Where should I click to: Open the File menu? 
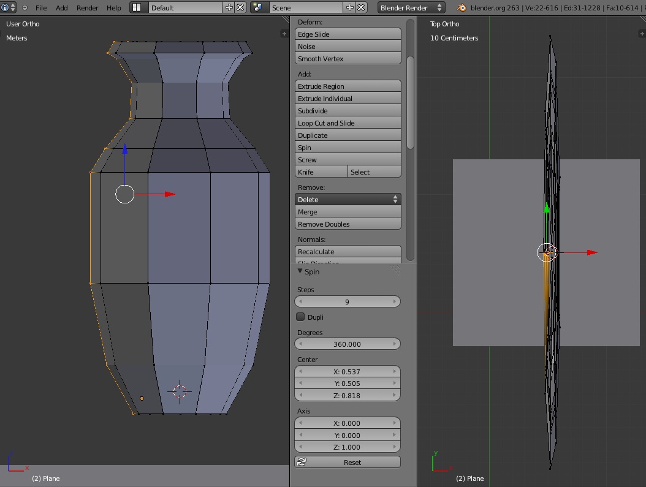coord(41,8)
